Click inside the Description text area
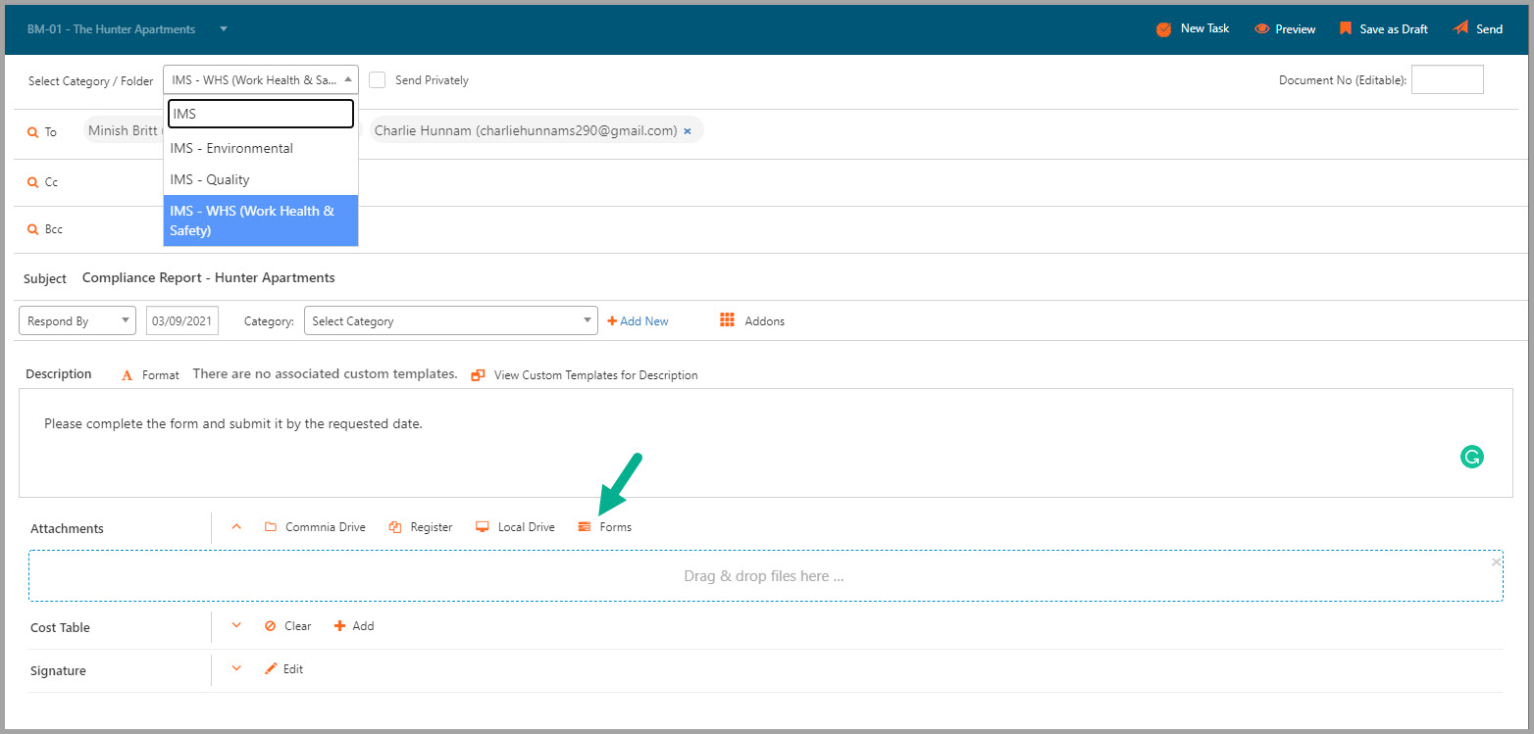The image size is (1534, 734). coord(765,442)
